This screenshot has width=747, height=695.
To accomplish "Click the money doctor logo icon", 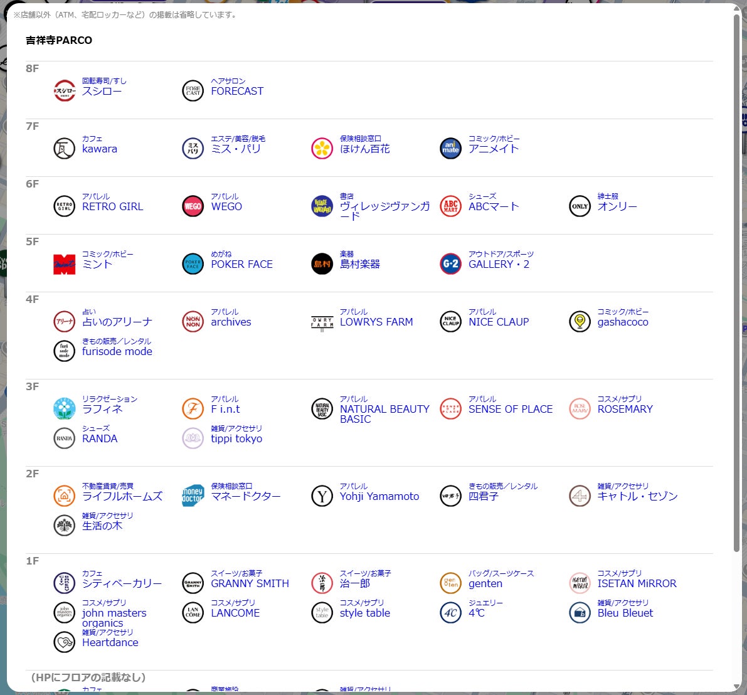I will tap(193, 496).
